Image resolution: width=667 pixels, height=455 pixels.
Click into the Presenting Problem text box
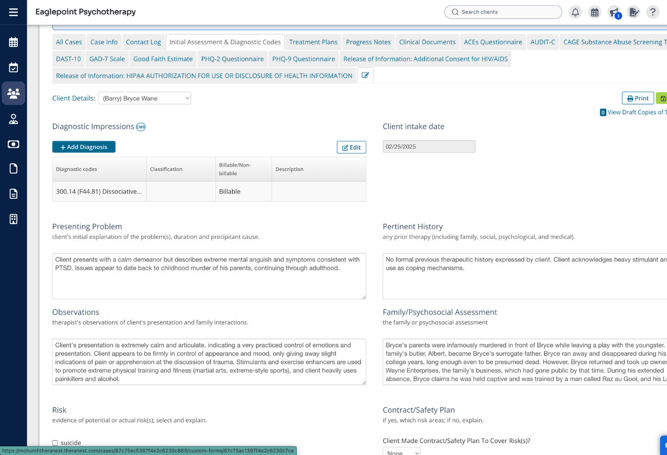209,276
